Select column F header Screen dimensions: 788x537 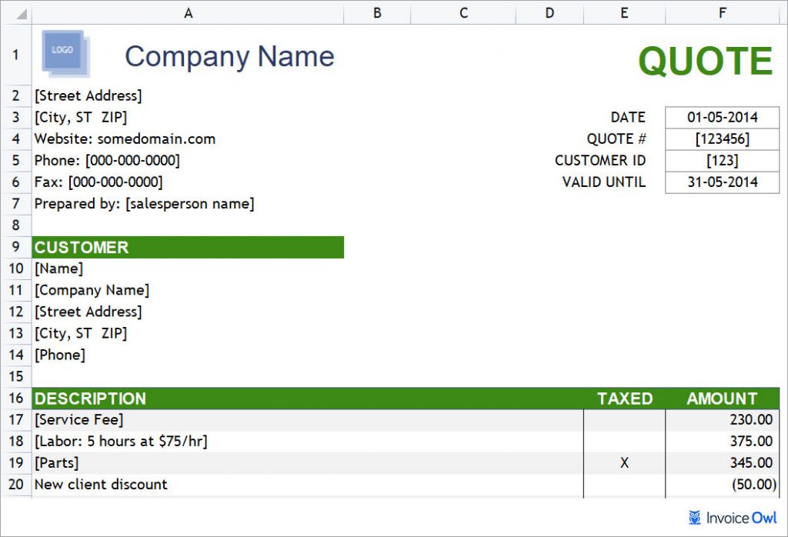point(722,13)
